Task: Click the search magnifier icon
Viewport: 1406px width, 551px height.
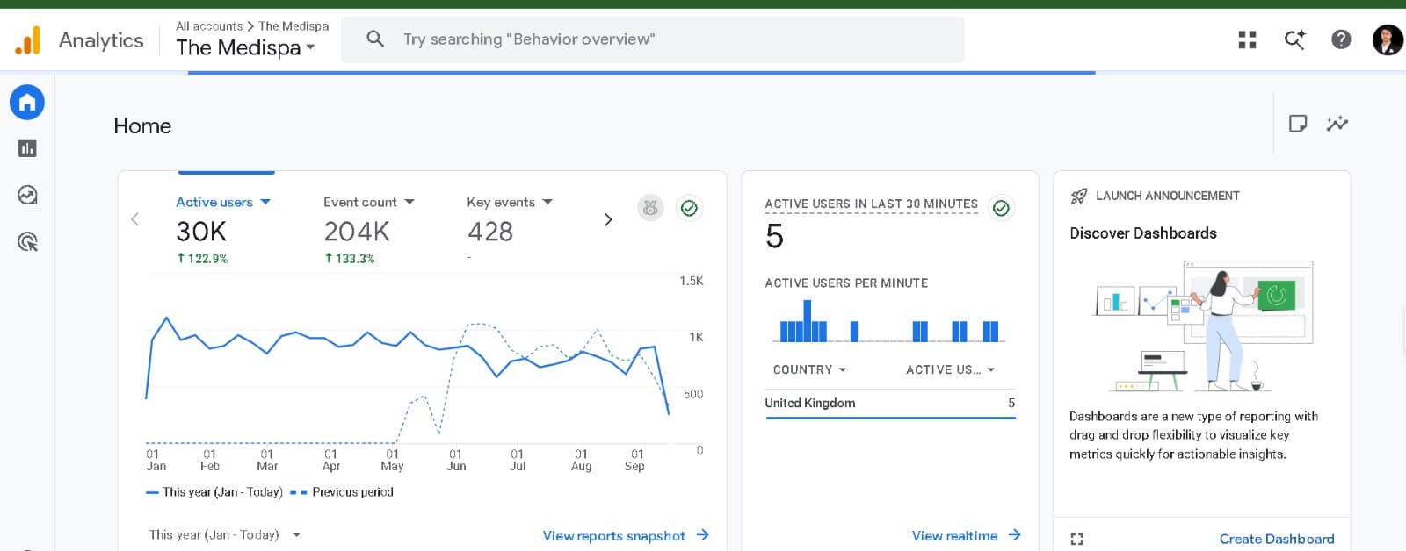Action: (375, 39)
